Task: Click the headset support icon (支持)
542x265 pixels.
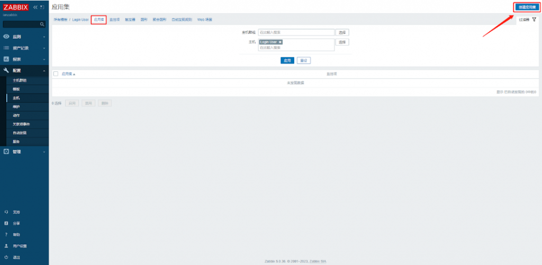Action: pos(6,212)
